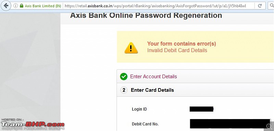This screenshot has width=274, height=131.
Task: Click the Team-BHP.com watermark logo
Action: point(33,125)
